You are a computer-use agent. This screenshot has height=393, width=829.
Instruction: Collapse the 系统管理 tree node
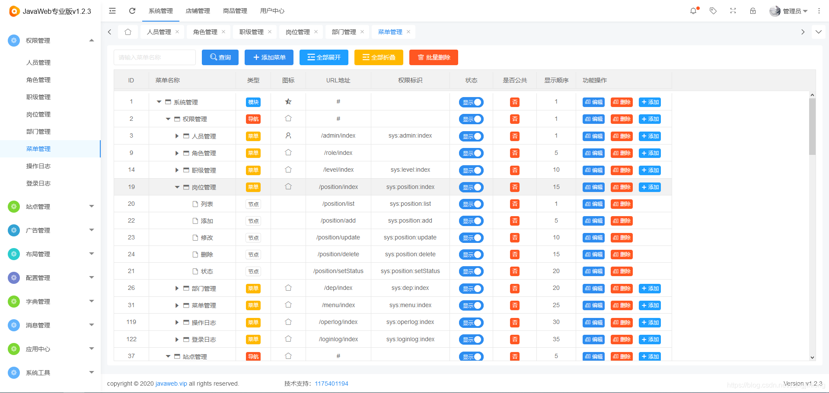(x=159, y=102)
